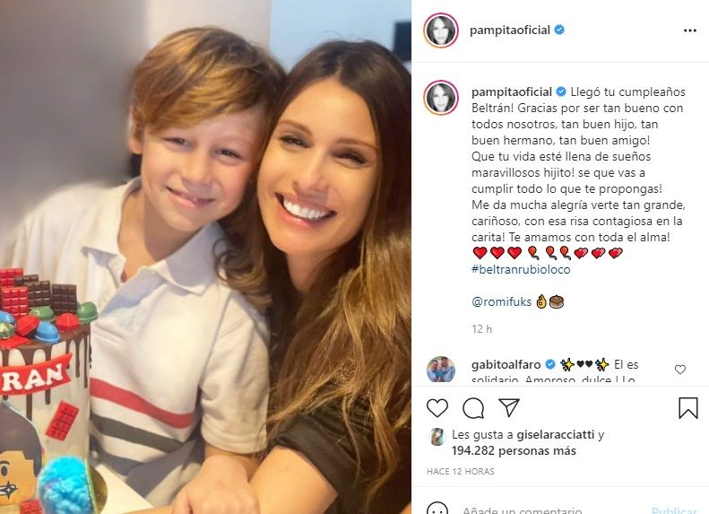Open the emoji picker smiley icon
Image resolution: width=709 pixels, height=514 pixels.
click(437, 509)
